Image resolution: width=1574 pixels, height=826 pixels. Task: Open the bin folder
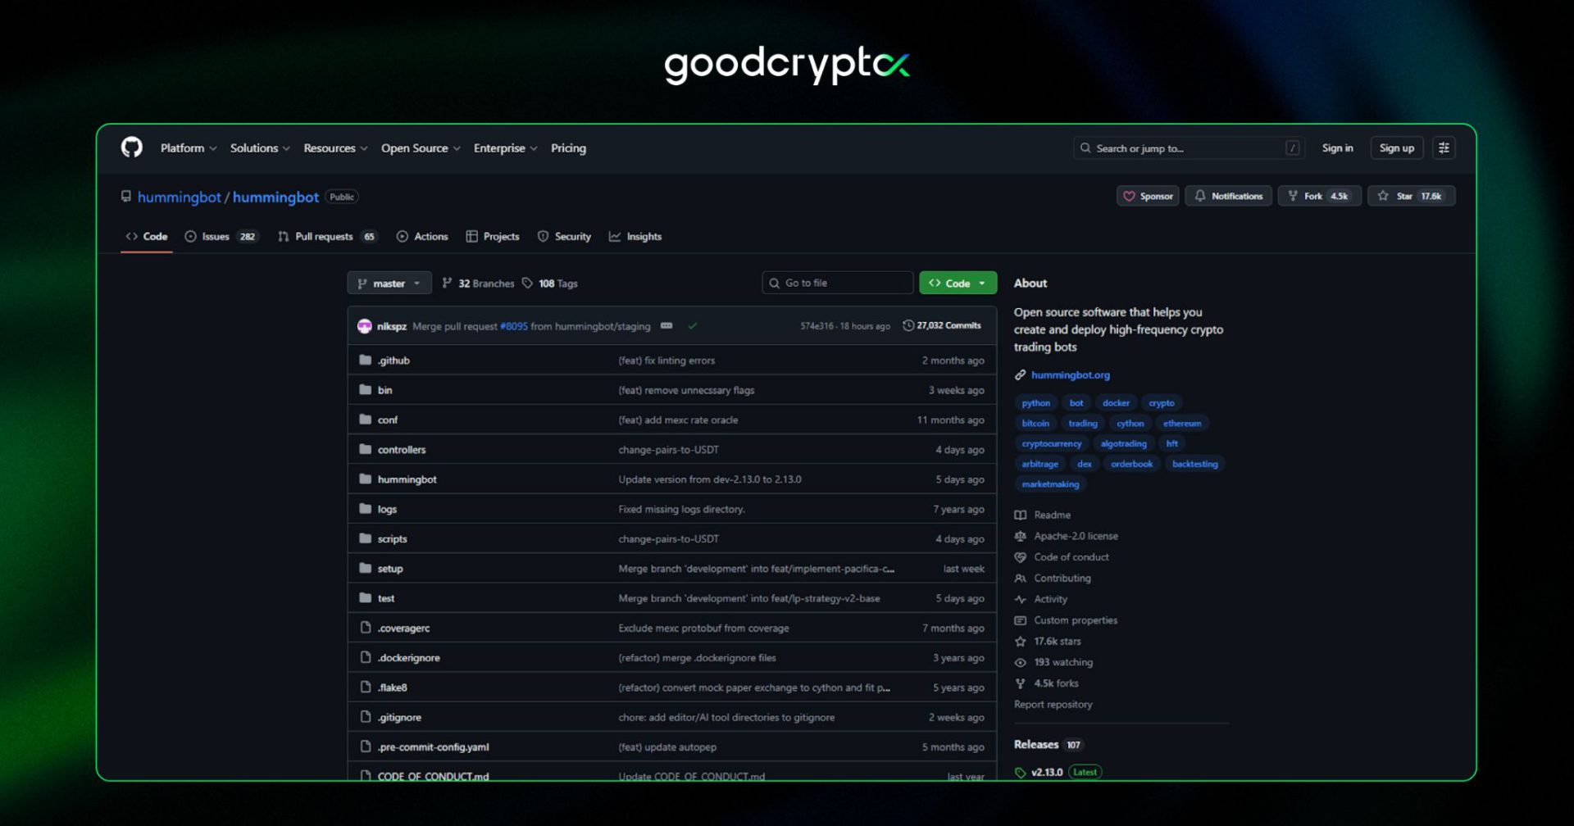click(x=384, y=390)
